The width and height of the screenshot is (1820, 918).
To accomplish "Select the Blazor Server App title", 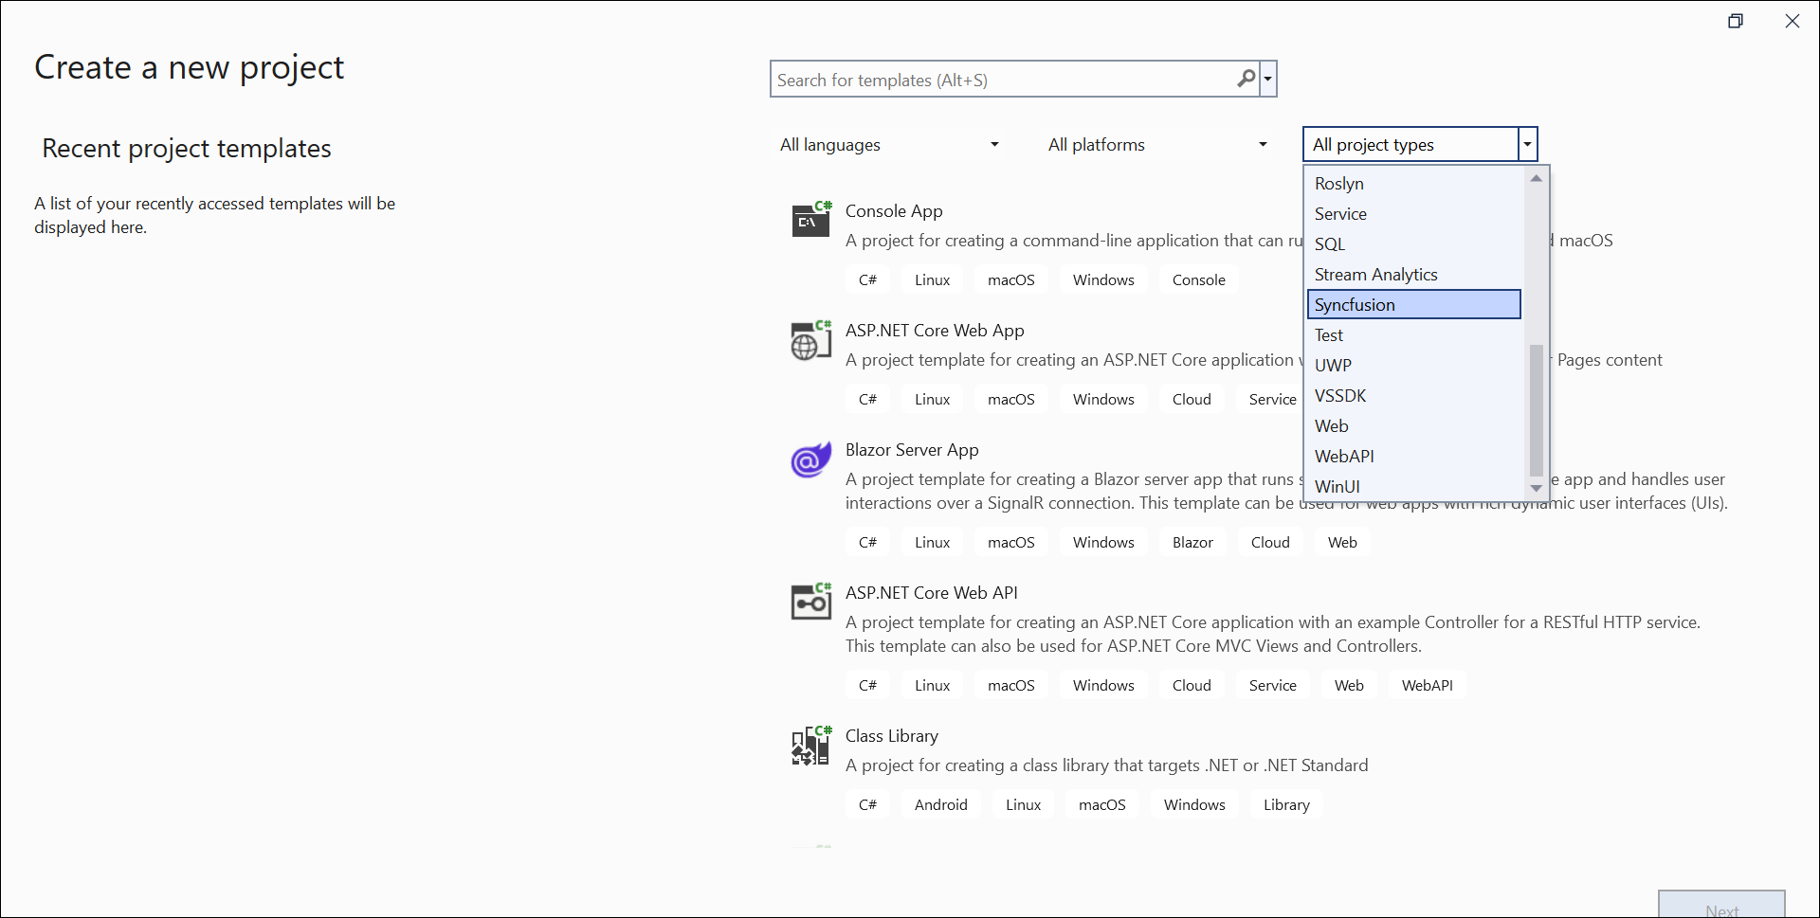I will pyautogui.click(x=912, y=450).
